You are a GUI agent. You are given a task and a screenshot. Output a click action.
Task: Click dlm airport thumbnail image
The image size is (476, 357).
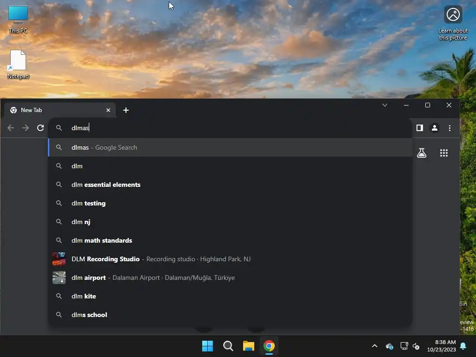pos(59,278)
